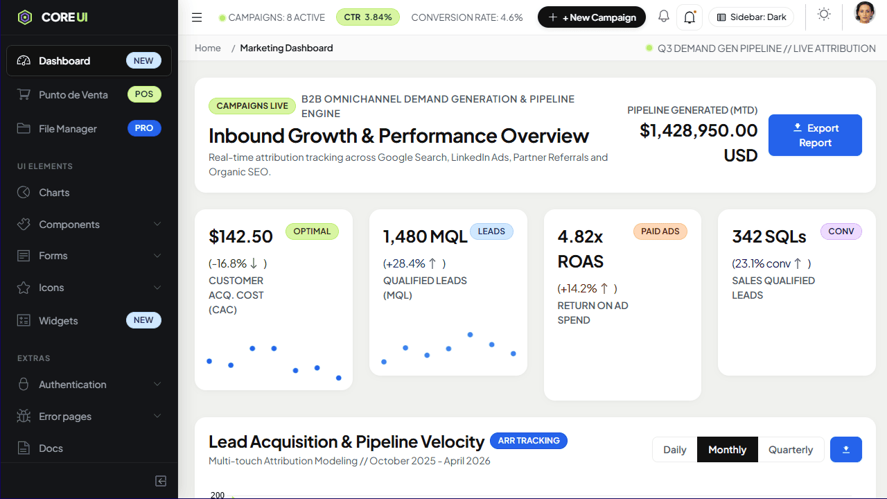Click the Export Report button
Viewport: 887px width, 499px height.
(815, 135)
